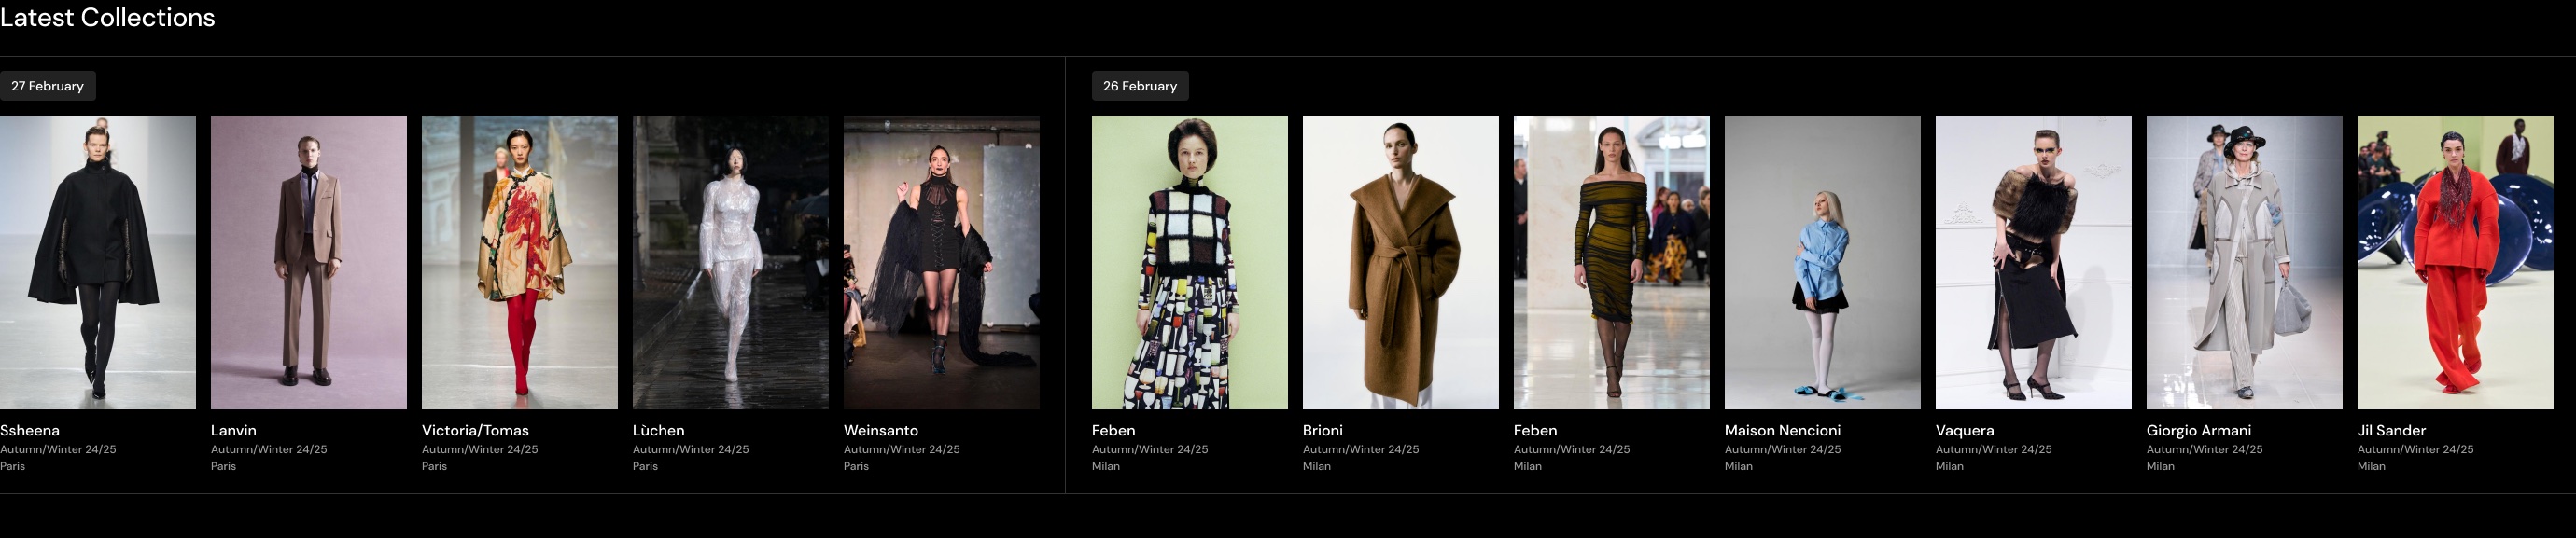
Task: Open the Lùchen collection thumbnail
Action: pos(731,263)
